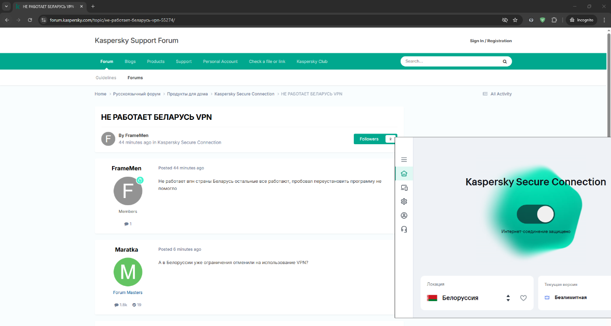The image size is (611, 326).
Task: Open the Guidelines sub-tab
Action: click(106, 78)
